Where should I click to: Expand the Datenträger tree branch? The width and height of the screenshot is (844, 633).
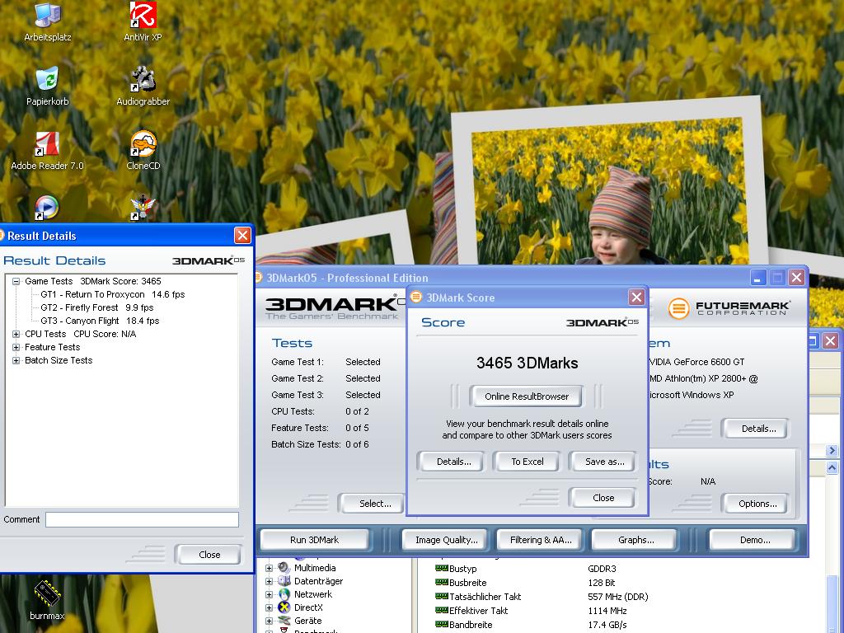[270, 581]
